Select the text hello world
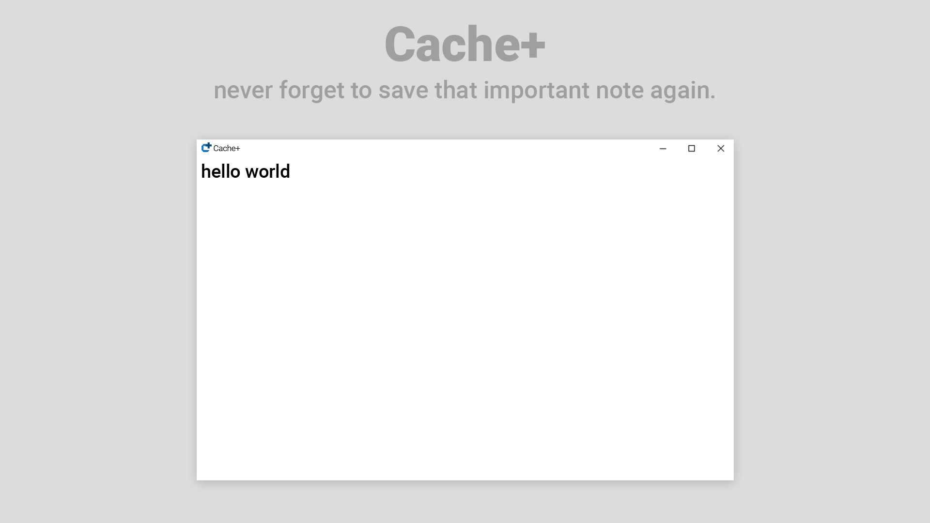 pyautogui.click(x=246, y=171)
